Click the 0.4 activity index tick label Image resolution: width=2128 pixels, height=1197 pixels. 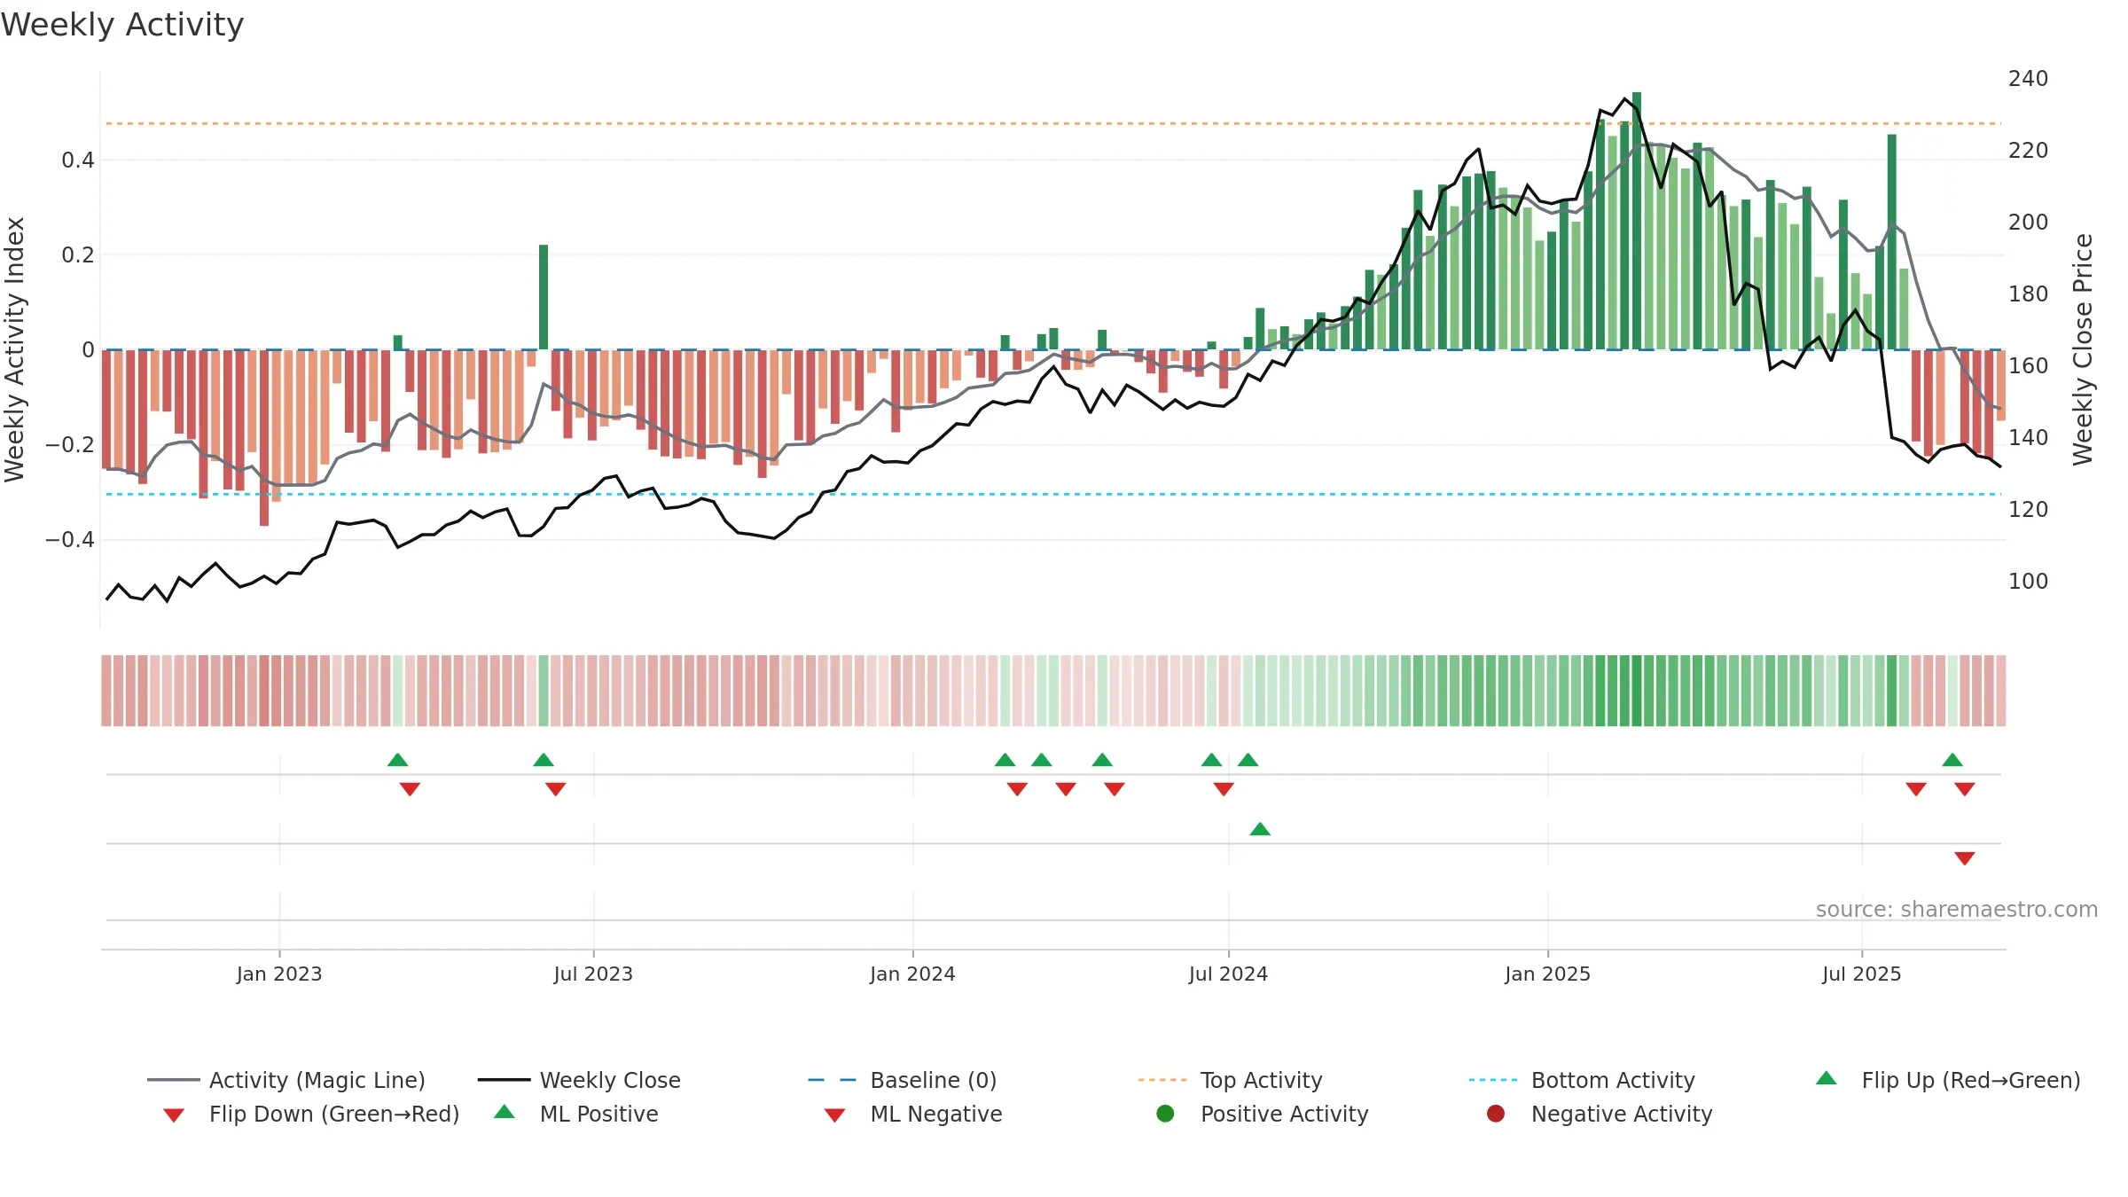point(78,160)
